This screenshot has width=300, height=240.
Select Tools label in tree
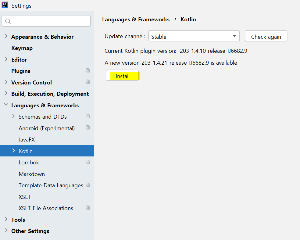click(18, 220)
